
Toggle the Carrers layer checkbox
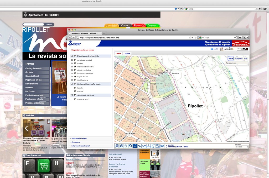coord(75,91)
